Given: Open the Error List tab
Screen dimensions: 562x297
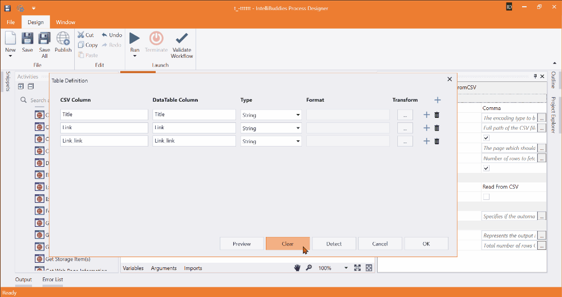Looking at the screenshot, I should tap(53, 280).
